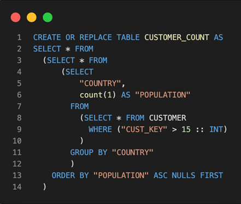Click the GROUP BY keyword on line 11
Image resolution: width=241 pixels, height=204 pixels.
[89, 152]
